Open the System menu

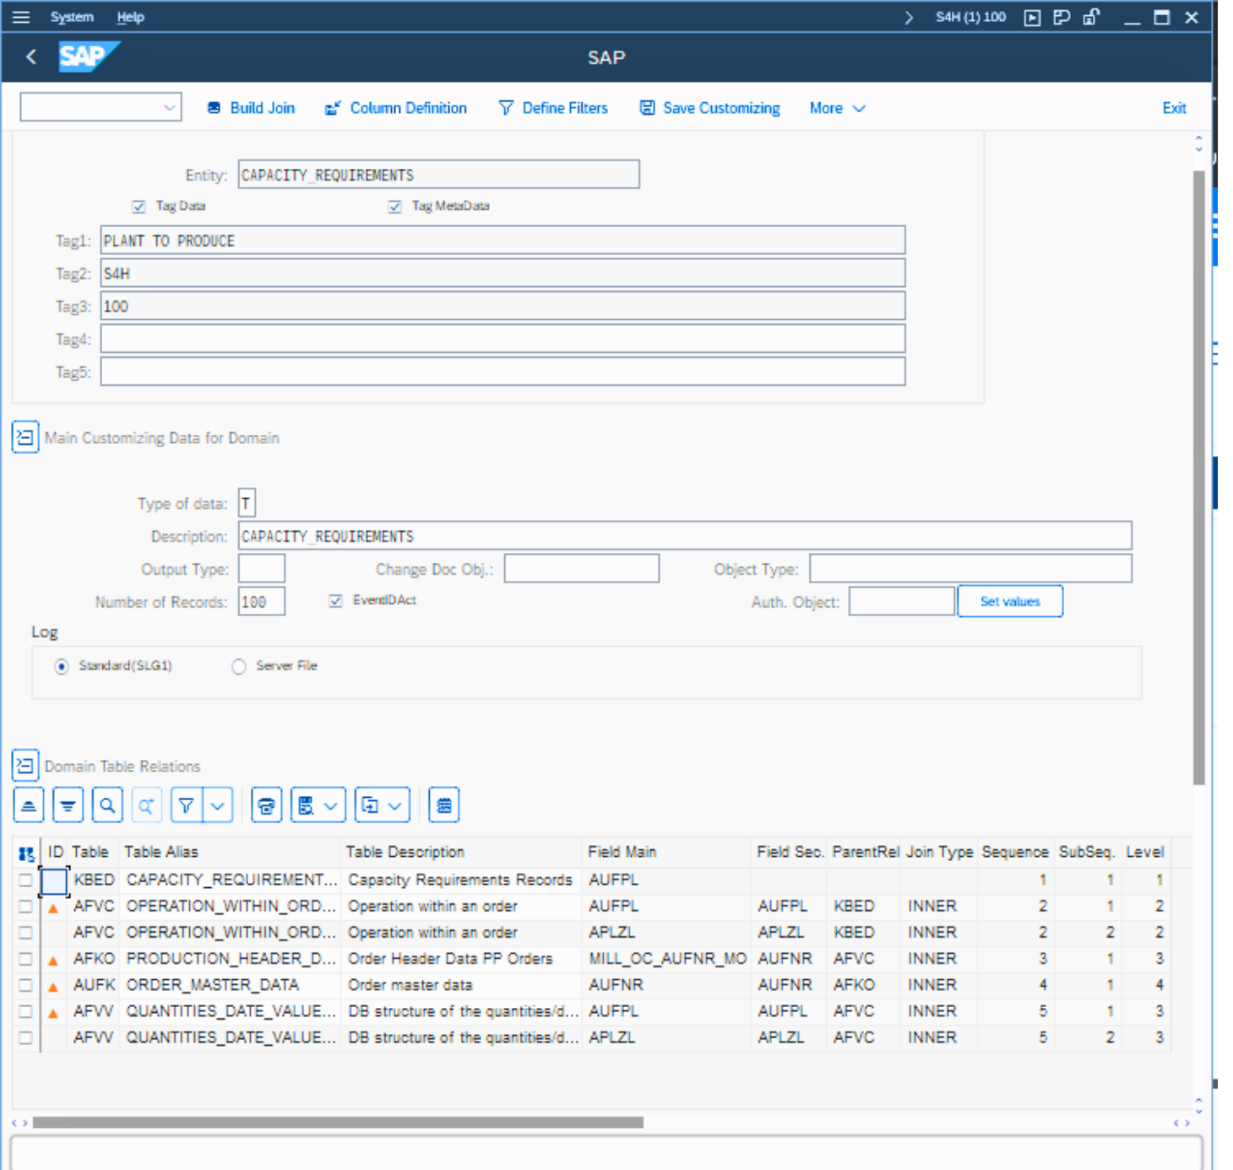click(x=72, y=17)
